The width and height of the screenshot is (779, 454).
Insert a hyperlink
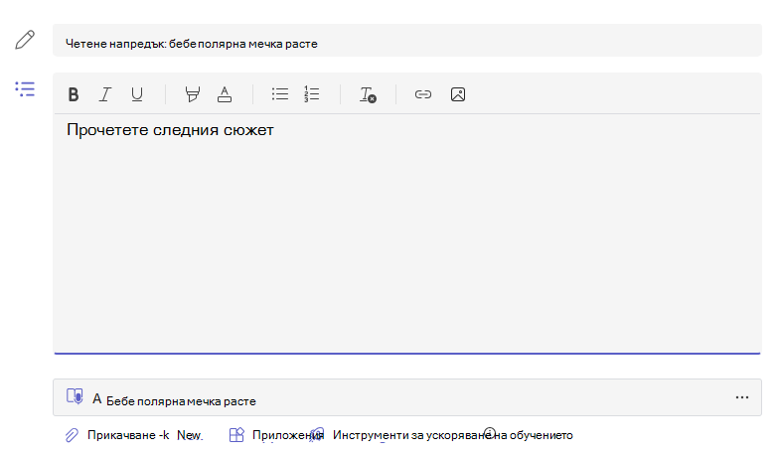pyautogui.click(x=423, y=94)
